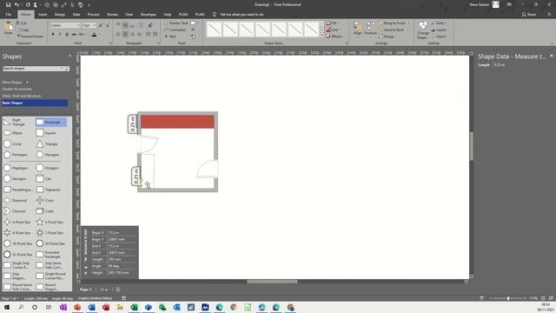
Task: Select the Diamond shape
Action: click(15, 201)
